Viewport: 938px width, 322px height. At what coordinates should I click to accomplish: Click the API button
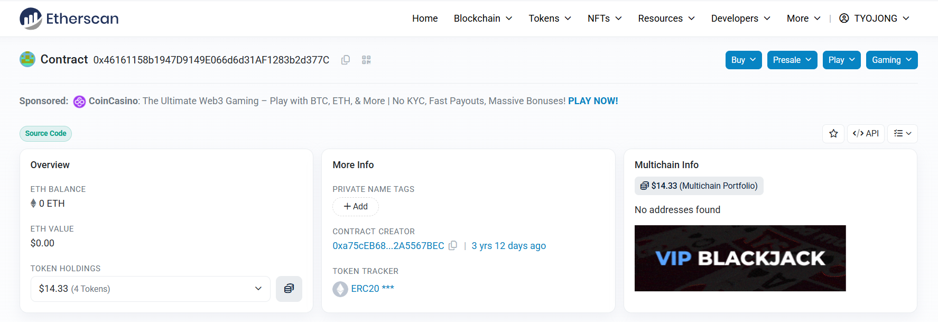click(x=866, y=134)
